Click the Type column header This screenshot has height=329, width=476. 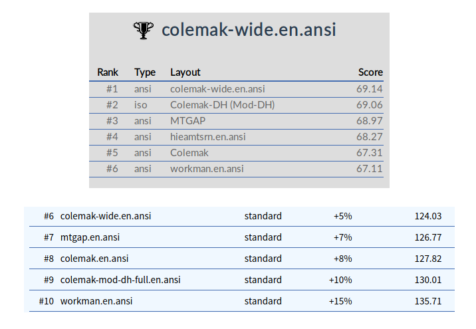point(145,72)
